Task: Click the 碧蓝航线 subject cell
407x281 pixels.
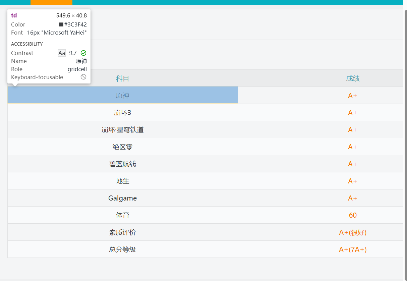Action: [123, 164]
